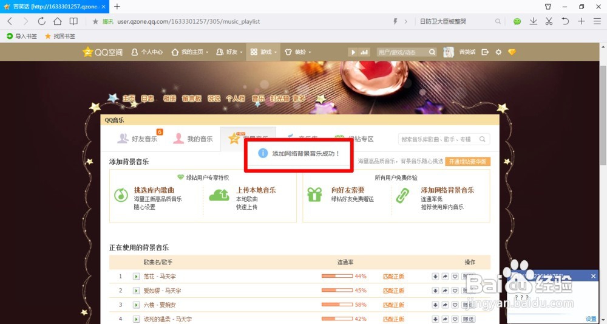Viewport: 607px width, 324px height.
Task: Click the 44% connectivity bar
Action: pos(337,277)
